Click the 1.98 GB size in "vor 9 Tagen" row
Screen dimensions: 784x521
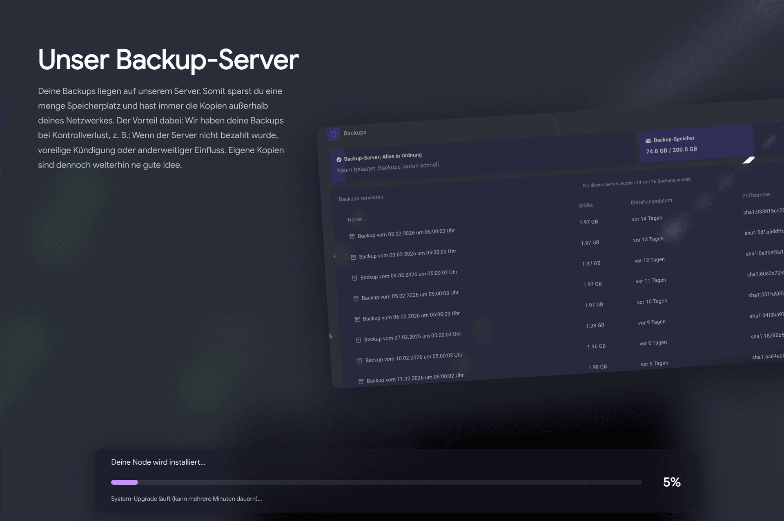[595, 325]
